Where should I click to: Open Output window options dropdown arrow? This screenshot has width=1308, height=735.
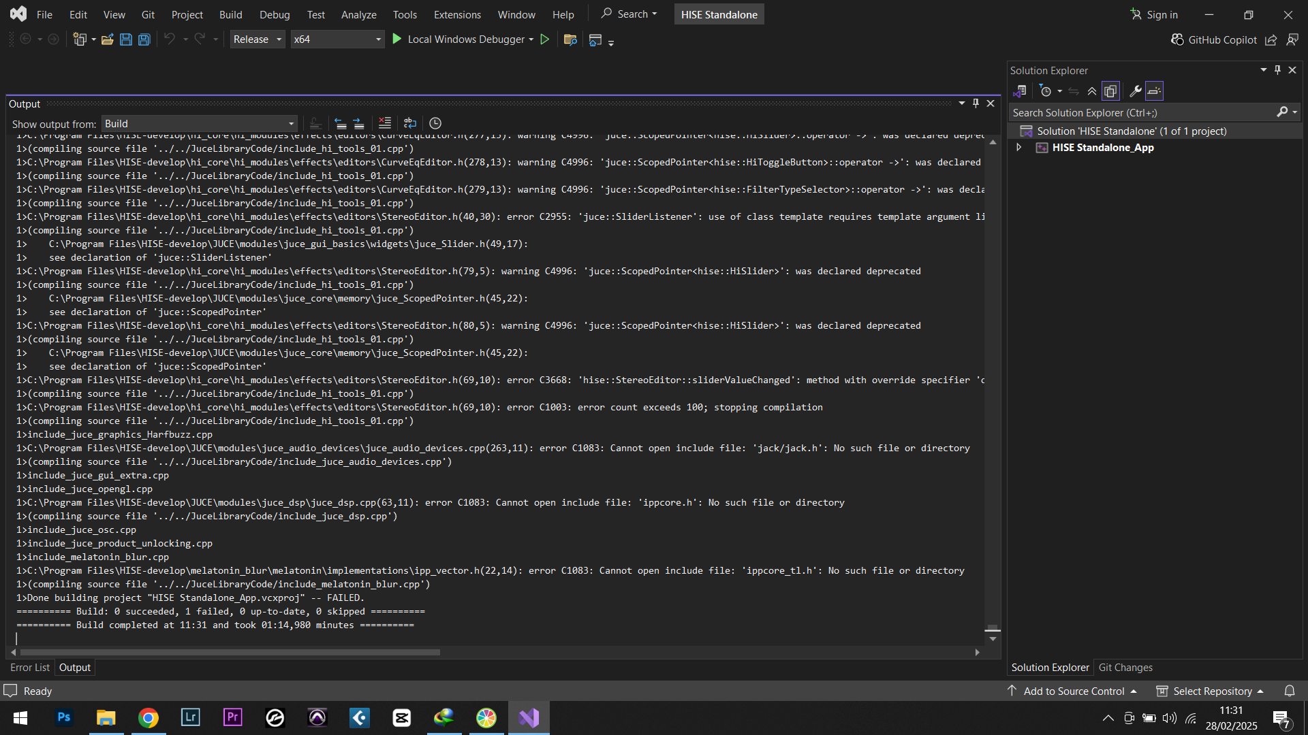tap(961, 103)
